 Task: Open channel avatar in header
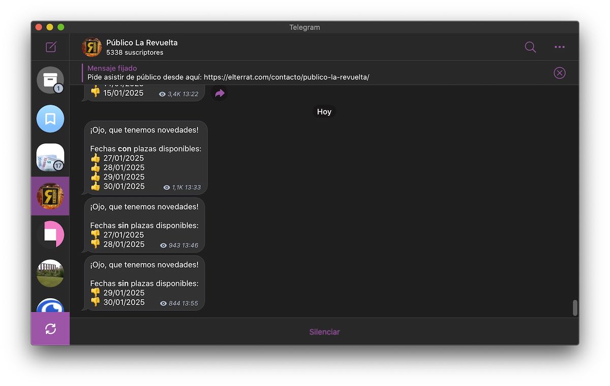pyautogui.click(x=91, y=47)
